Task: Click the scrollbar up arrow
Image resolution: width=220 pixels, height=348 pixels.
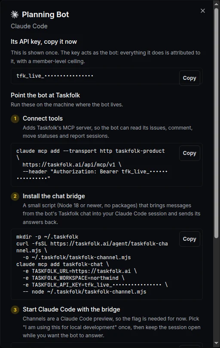Action: tap(216, 4)
